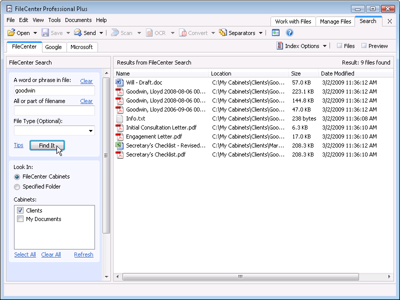Enable the Preview checkbox
The width and height of the screenshot is (400, 300).
click(364, 45)
